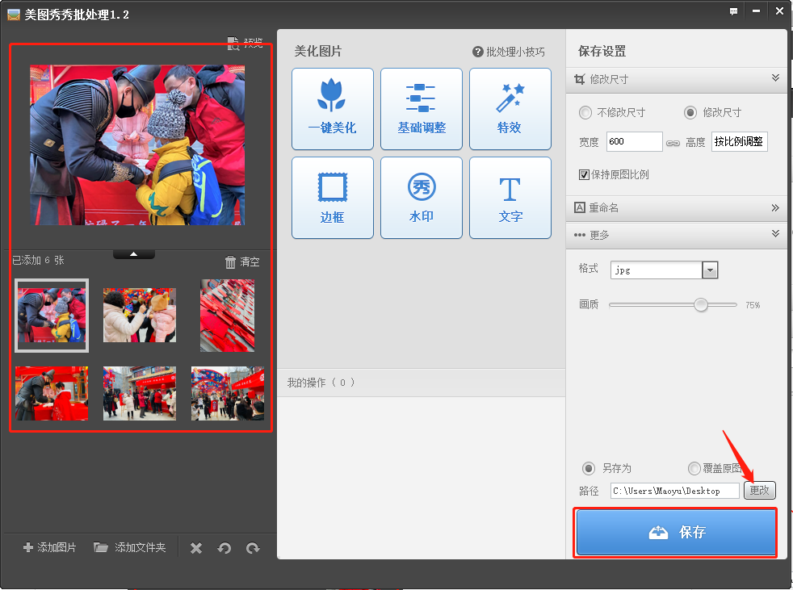
Task: Expand the 重命名 rename section
Action: (x=774, y=207)
